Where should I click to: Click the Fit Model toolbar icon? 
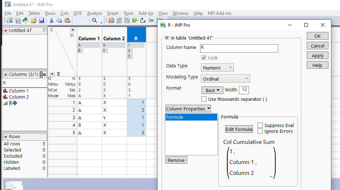(151, 21)
